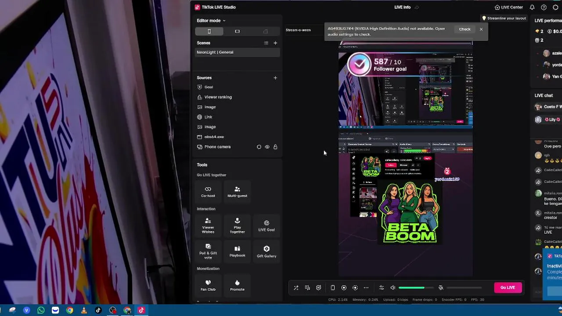Viewport: 562px width, 316px height.
Task: Switch to landscape layout mode
Action: 237,31
